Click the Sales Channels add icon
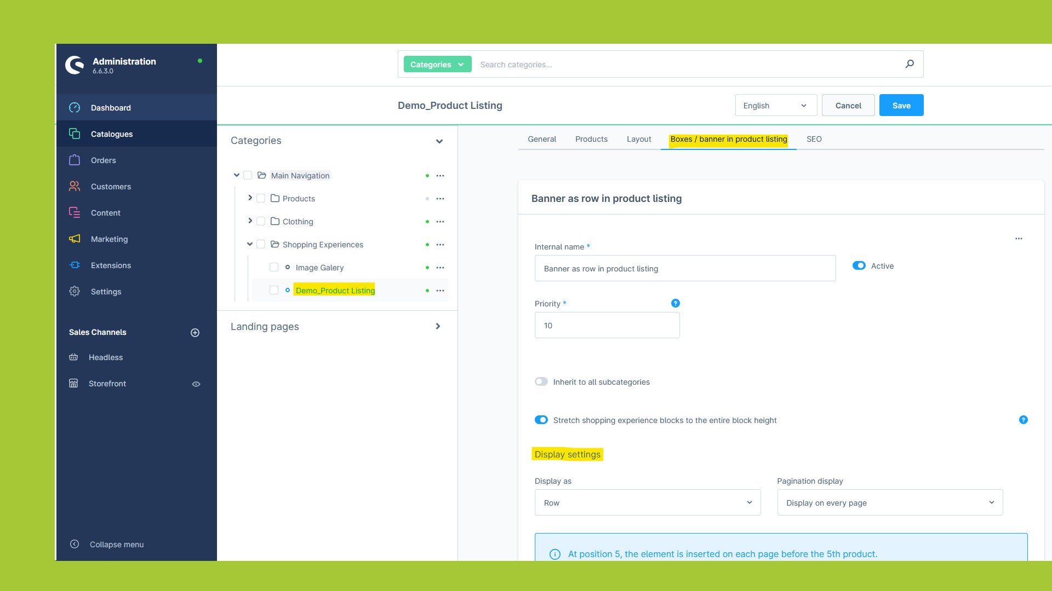 [195, 332]
